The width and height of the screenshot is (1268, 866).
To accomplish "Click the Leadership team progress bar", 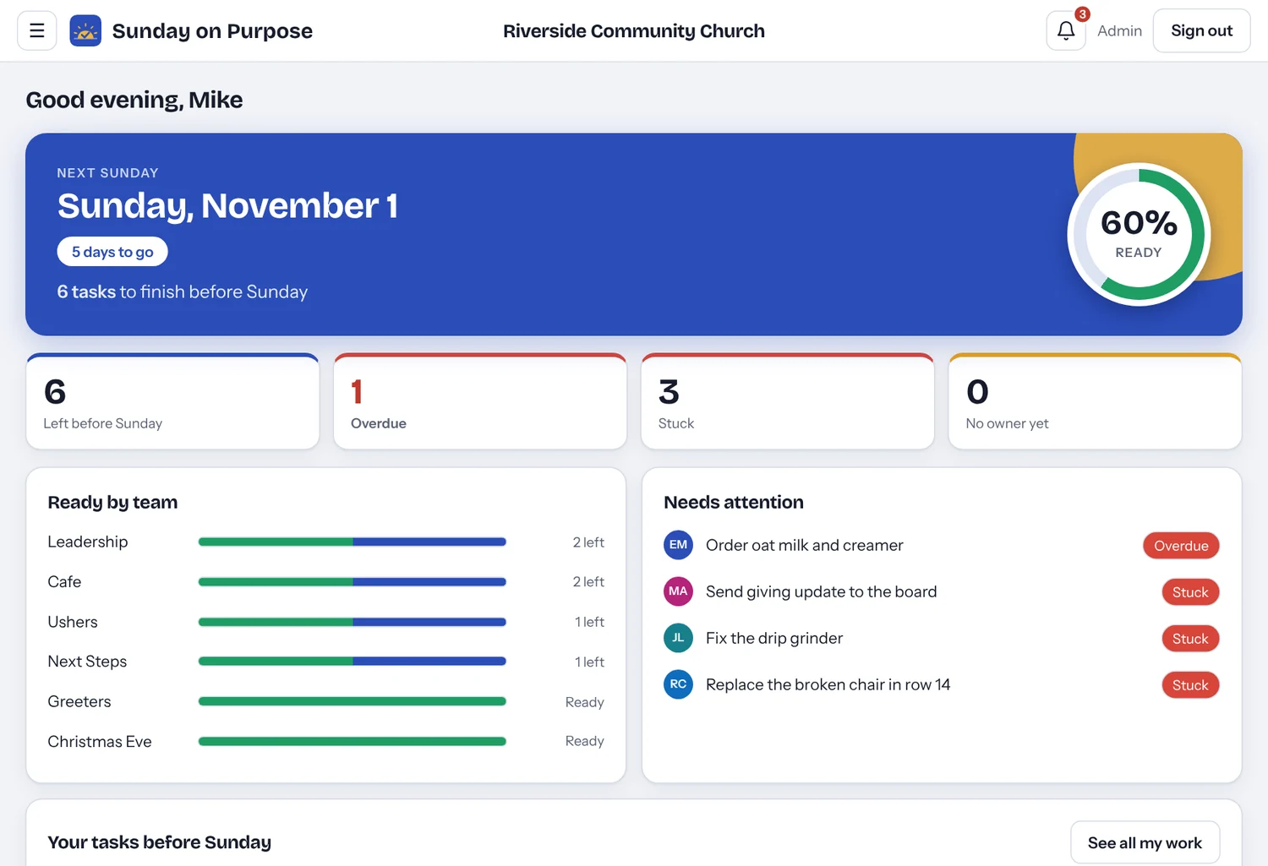I will [352, 542].
